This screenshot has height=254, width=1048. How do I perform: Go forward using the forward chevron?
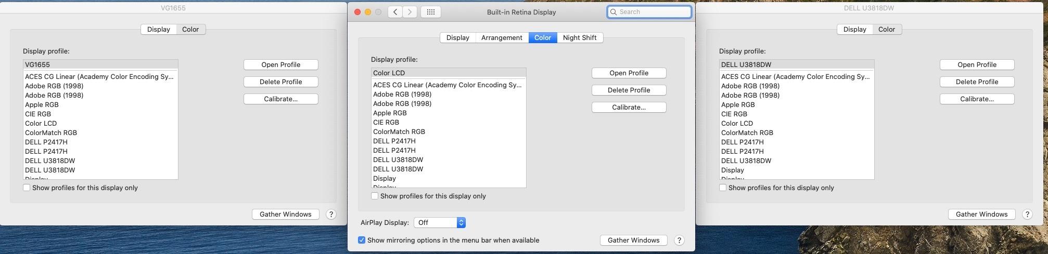tap(410, 12)
